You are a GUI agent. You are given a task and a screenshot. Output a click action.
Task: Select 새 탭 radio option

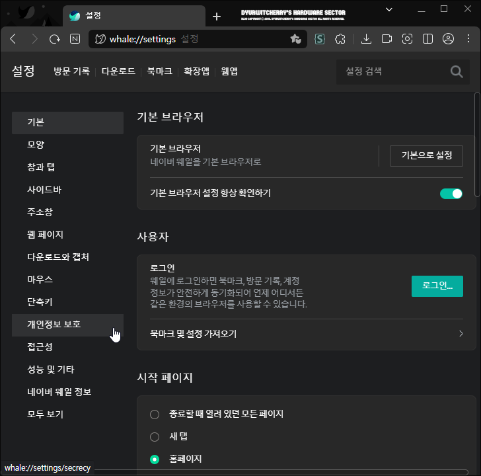coord(155,437)
